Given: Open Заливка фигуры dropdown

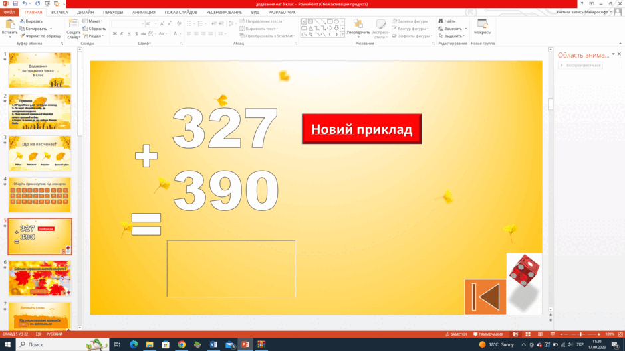Looking at the screenshot, I should pyautogui.click(x=412, y=21).
